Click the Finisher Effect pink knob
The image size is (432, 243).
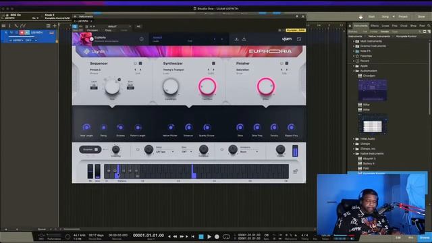(265, 86)
